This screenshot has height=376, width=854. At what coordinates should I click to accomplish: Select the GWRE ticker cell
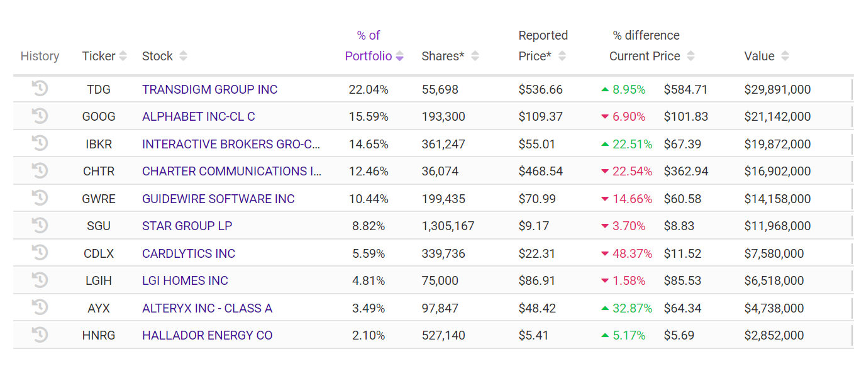coord(99,199)
